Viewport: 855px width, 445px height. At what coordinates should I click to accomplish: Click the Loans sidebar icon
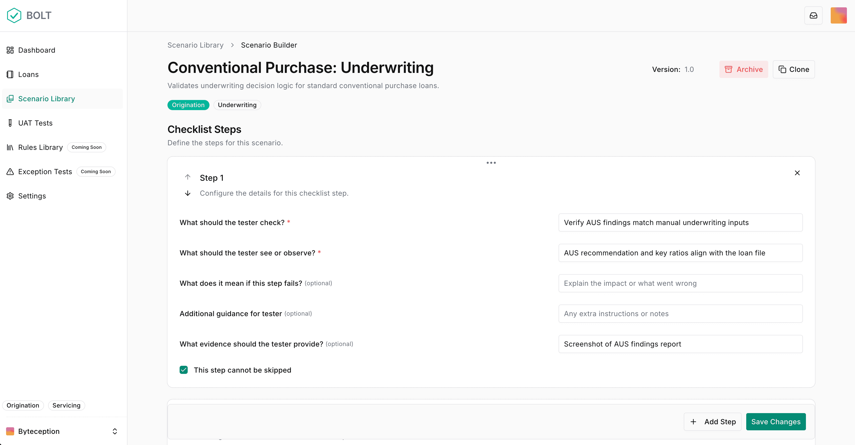pyautogui.click(x=10, y=74)
